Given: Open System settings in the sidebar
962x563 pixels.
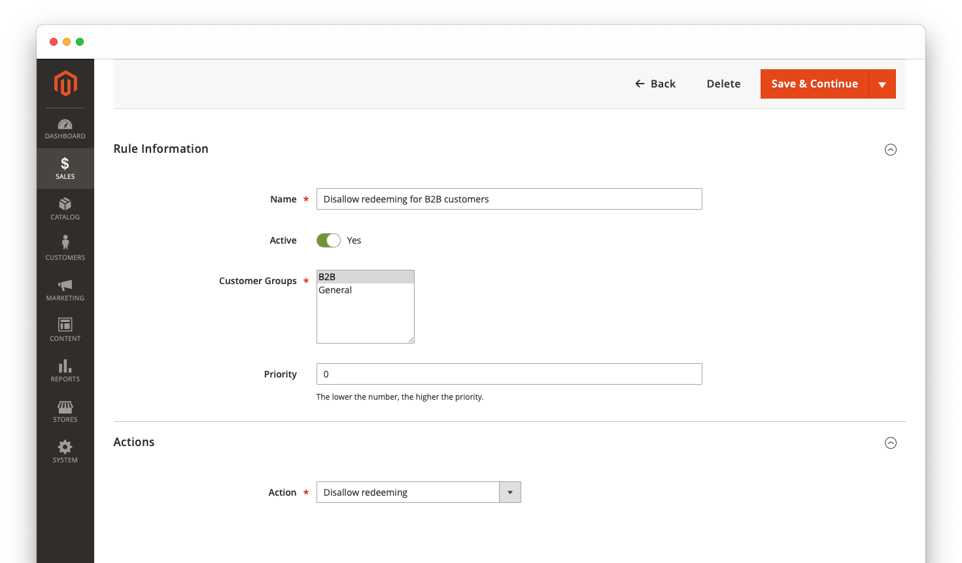Looking at the screenshot, I should pos(65,451).
